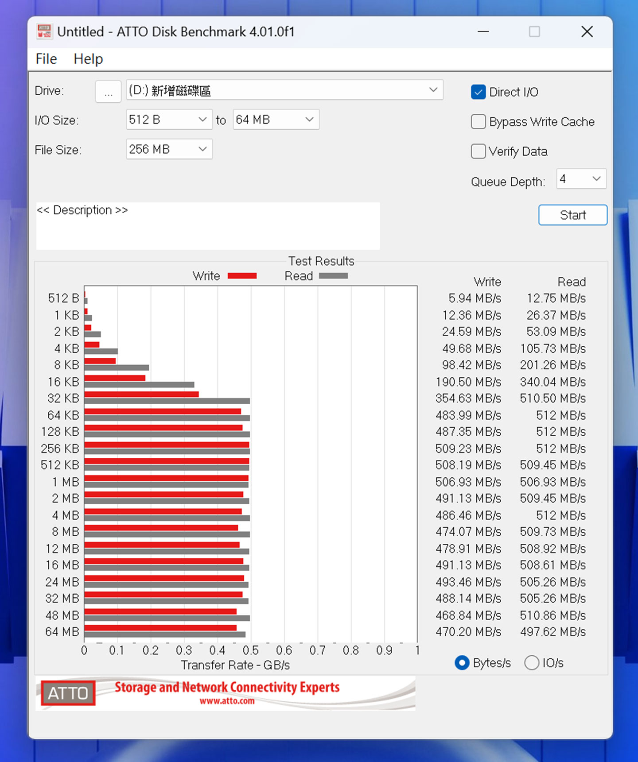638x762 pixels.
Task: Open the 64 MB I/O size dropdown
Action: [x=276, y=120]
